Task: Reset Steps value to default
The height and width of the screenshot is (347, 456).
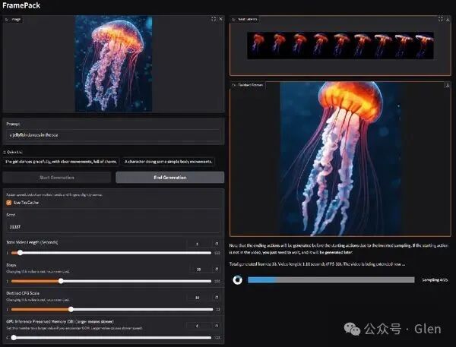Action: pyautogui.click(x=217, y=269)
